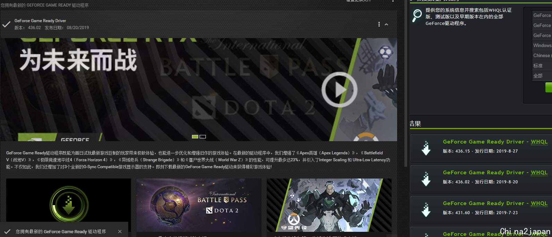Viewport: 552px width, 237px height.
Task: Click the WHQL search description text
Action: point(468,17)
